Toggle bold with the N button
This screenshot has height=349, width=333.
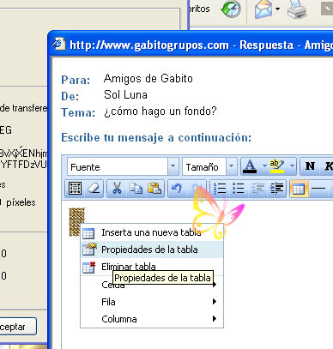click(310, 166)
